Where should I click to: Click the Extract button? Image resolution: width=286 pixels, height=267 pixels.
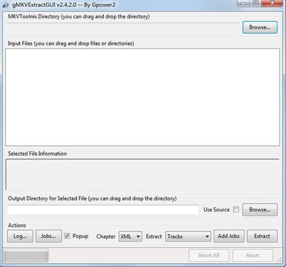262,236
